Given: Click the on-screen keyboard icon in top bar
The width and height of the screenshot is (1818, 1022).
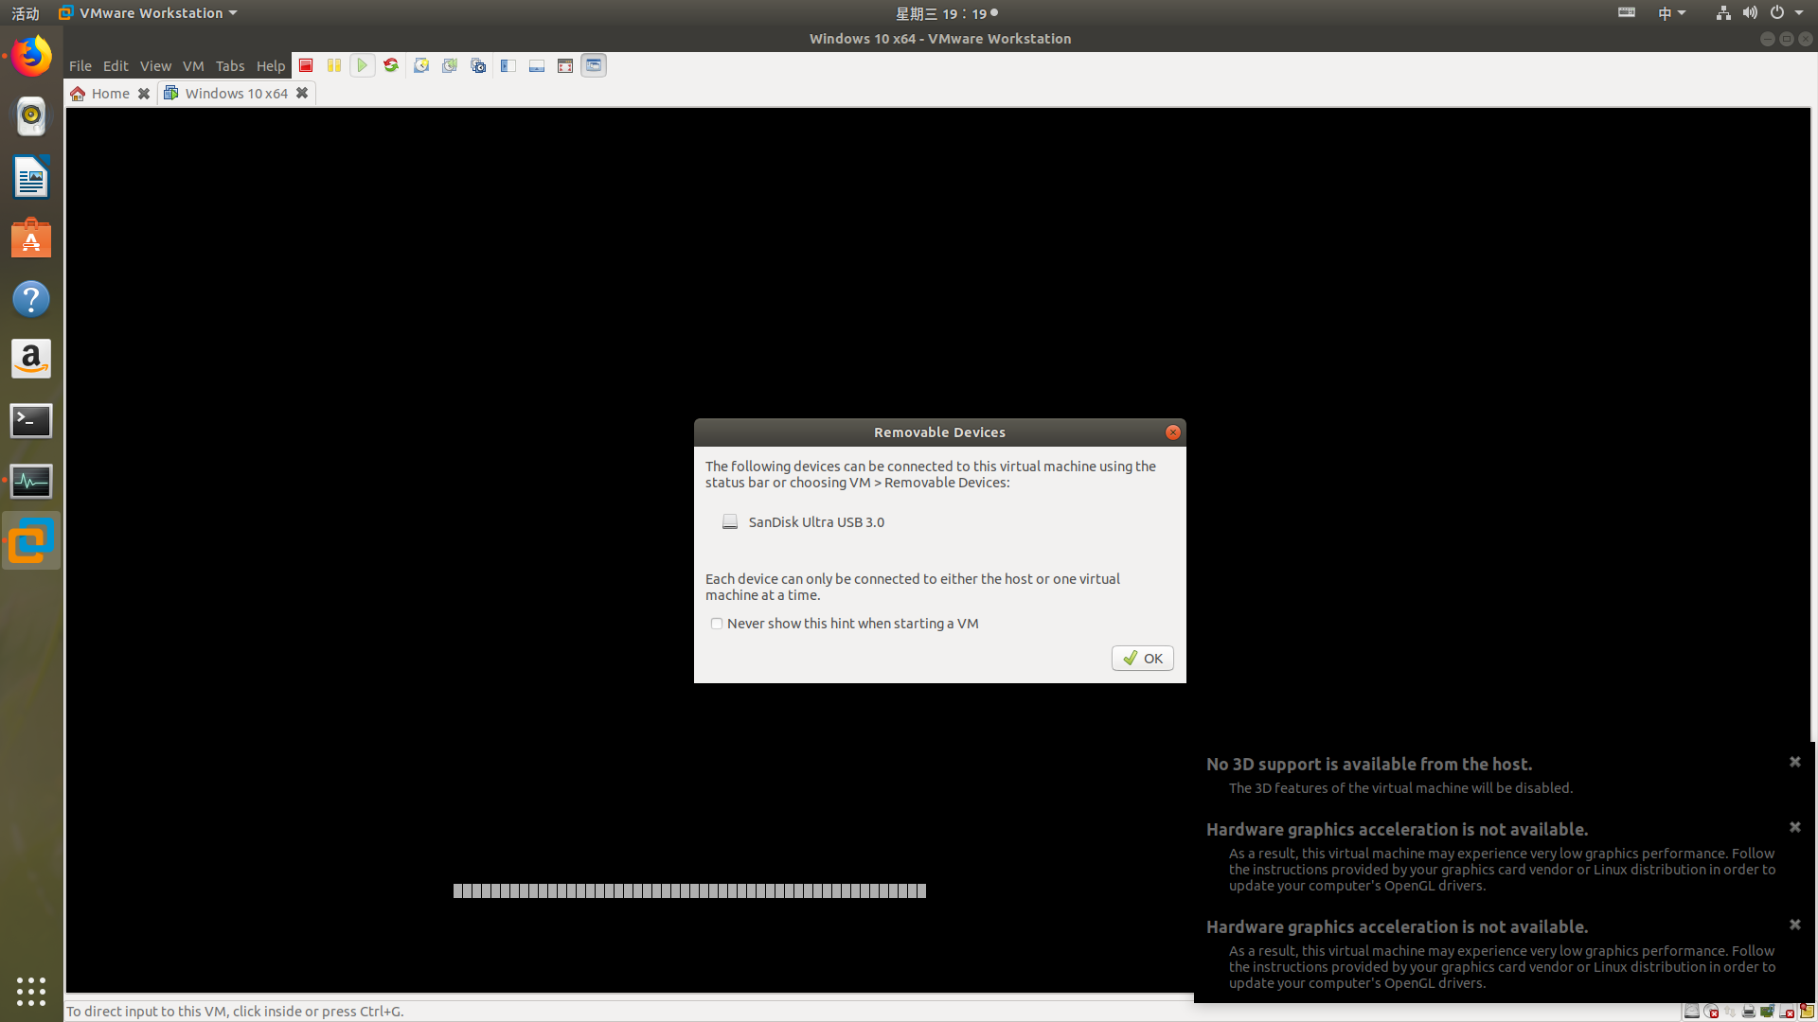Looking at the screenshot, I should [x=1627, y=12].
